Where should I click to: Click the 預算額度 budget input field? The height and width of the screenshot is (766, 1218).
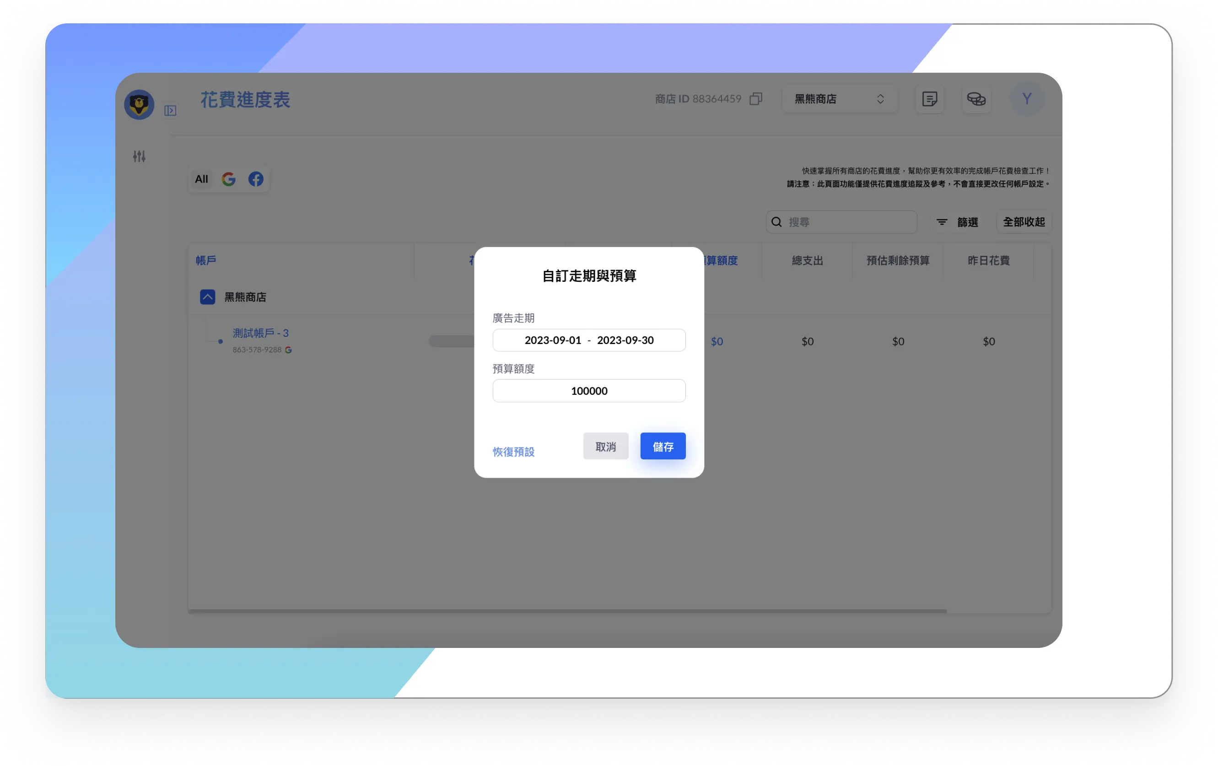coord(589,391)
